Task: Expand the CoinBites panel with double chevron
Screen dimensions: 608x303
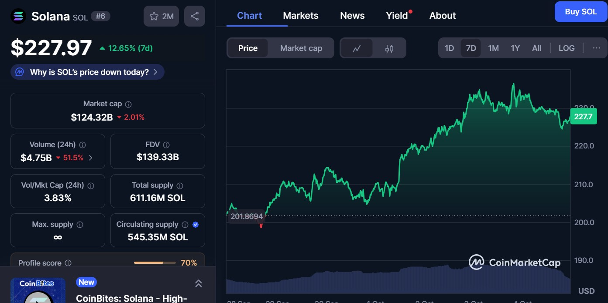Action: pyautogui.click(x=198, y=284)
